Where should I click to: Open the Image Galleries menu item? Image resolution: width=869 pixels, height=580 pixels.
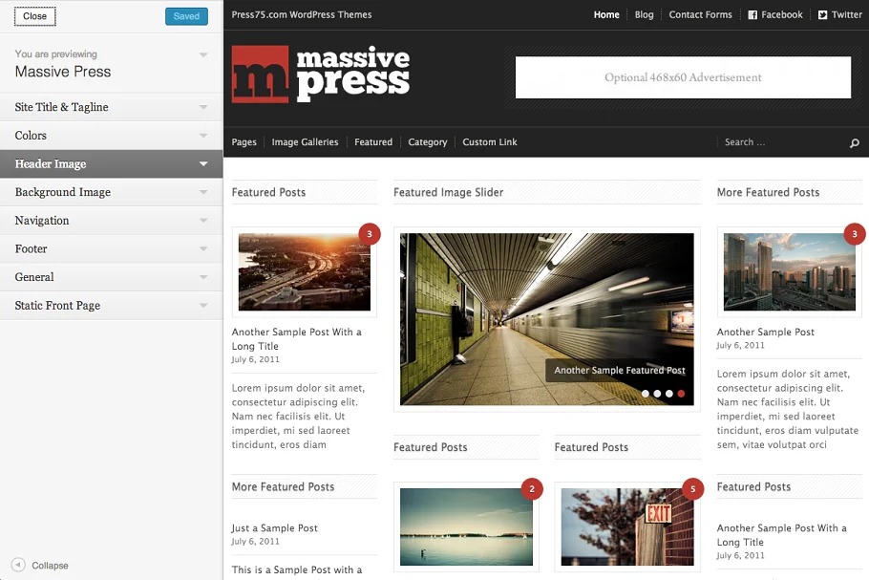pyautogui.click(x=305, y=142)
